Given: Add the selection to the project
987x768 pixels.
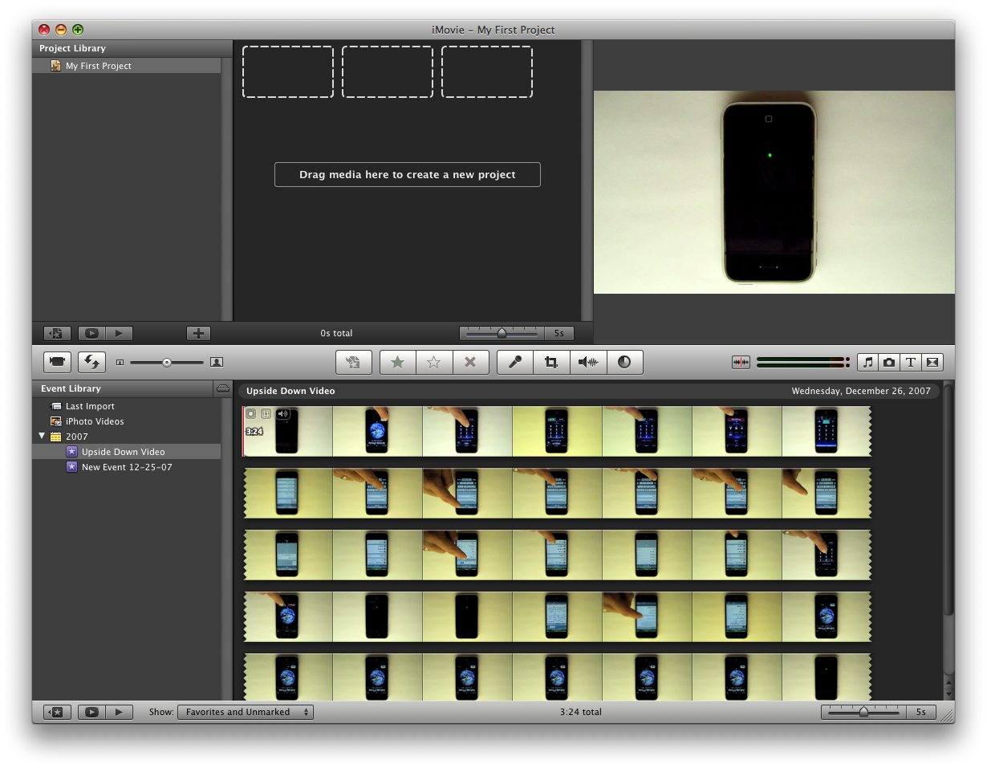Looking at the screenshot, I should 353,362.
